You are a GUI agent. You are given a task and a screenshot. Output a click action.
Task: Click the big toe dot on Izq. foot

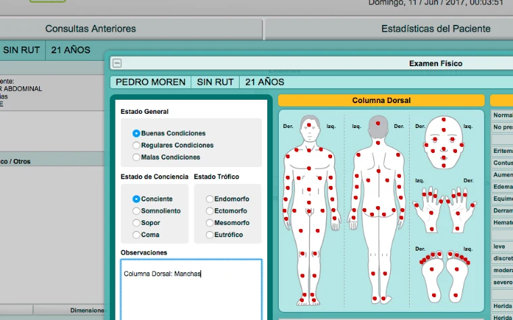point(450,253)
